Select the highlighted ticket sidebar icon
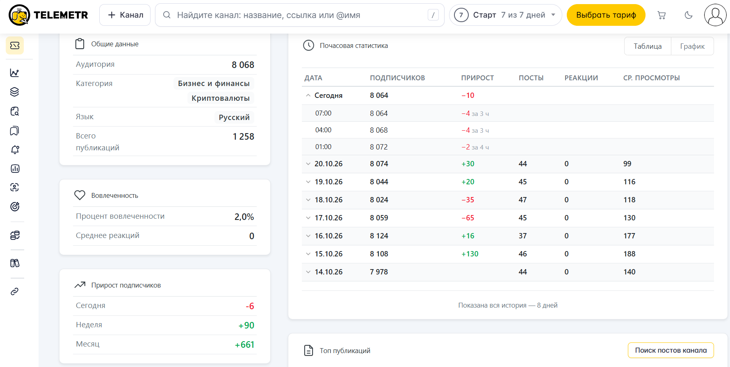Image resolution: width=730 pixels, height=367 pixels. coord(15,45)
